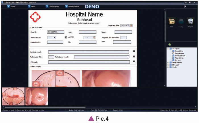
Task: Click round button beside HPV result
Action: pos(134,61)
